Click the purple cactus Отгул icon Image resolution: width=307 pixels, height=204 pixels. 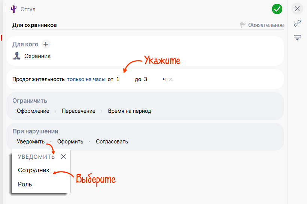click(14, 9)
